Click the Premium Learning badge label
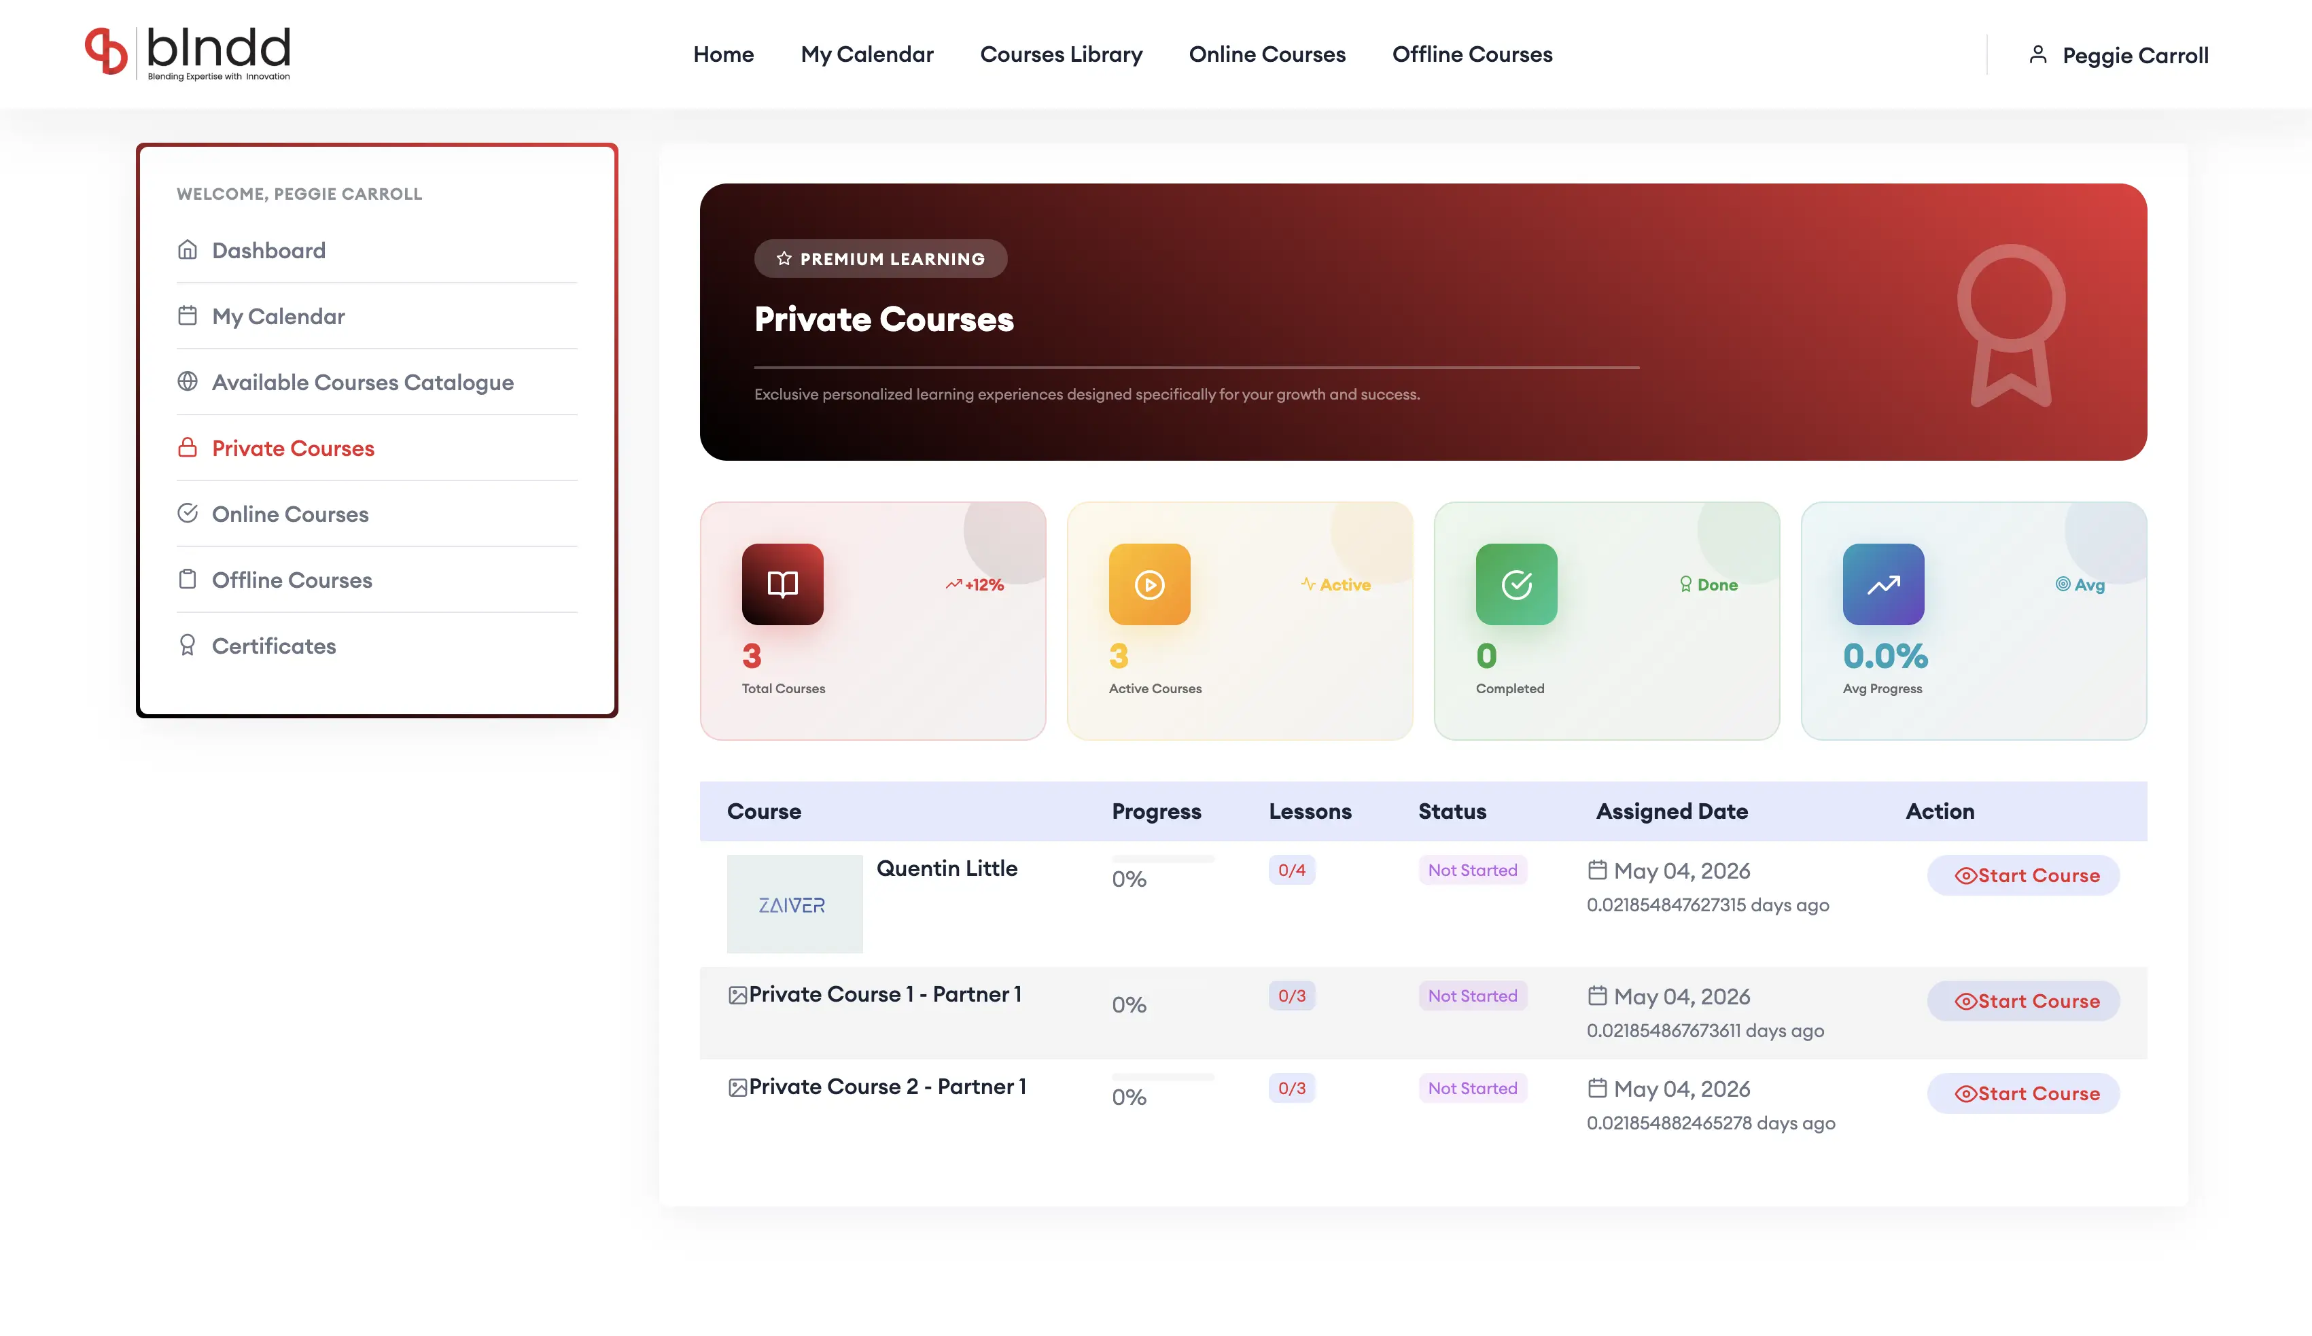The height and width of the screenshot is (1336, 2312). click(x=892, y=259)
